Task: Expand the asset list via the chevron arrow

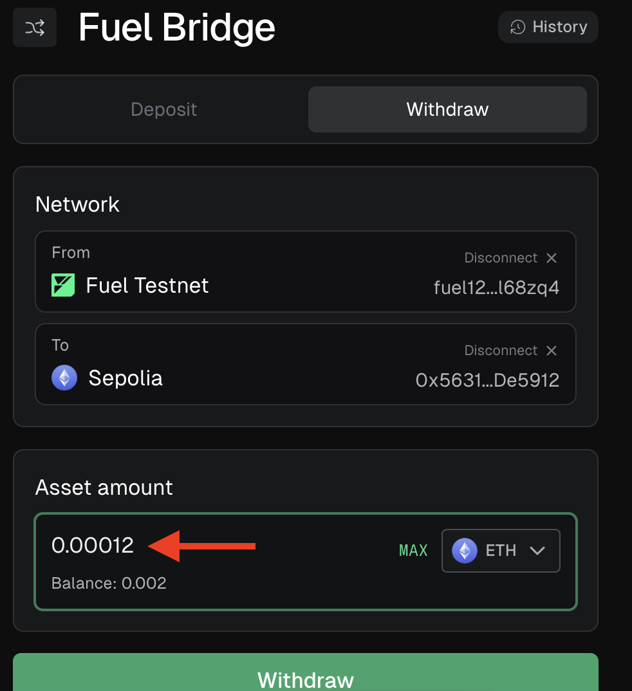Action: pyautogui.click(x=537, y=551)
